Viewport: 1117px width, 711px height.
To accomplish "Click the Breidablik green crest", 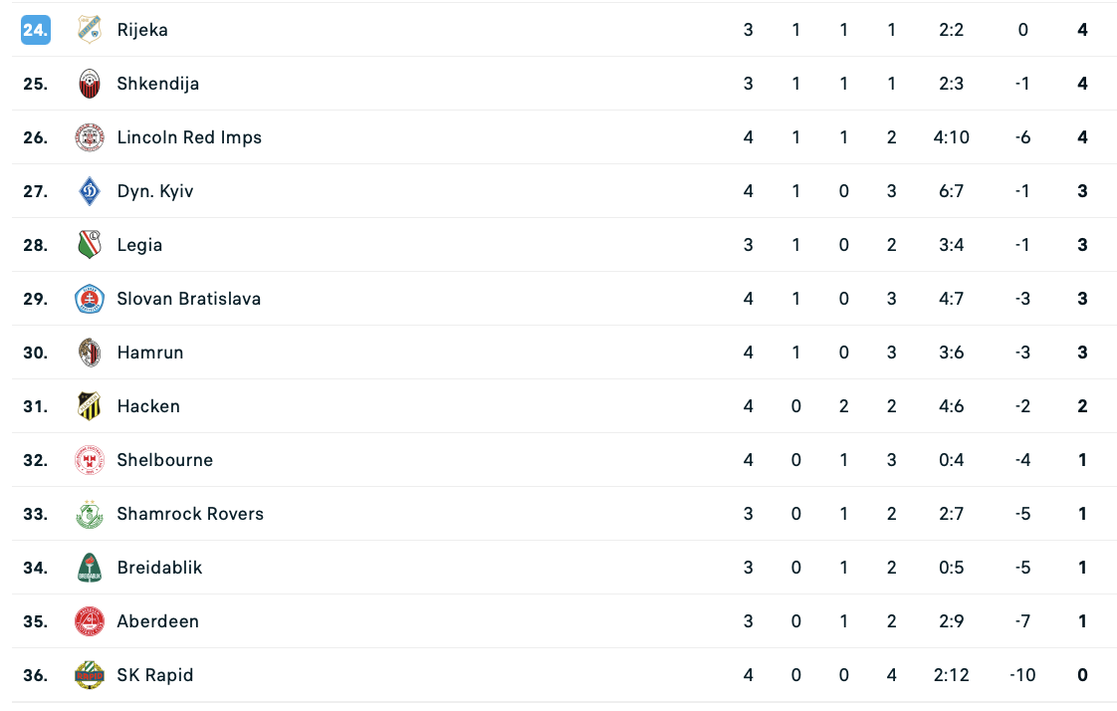I will pyautogui.click(x=90, y=568).
